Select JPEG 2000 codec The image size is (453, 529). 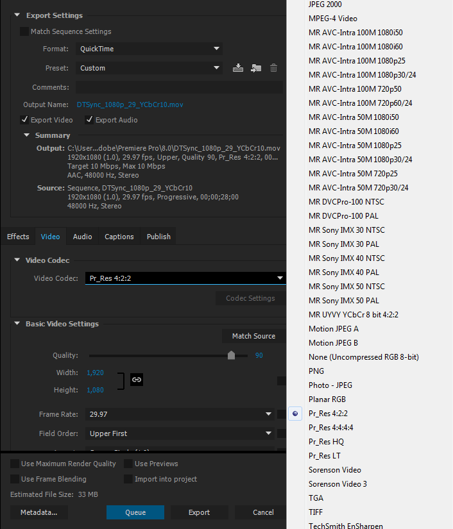325,4
